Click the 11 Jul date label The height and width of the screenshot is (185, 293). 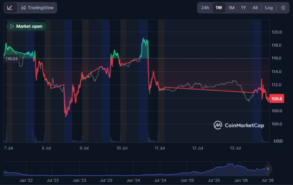coord(160,148)
